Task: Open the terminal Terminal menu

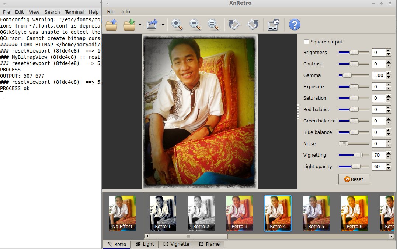Action: 74,12
